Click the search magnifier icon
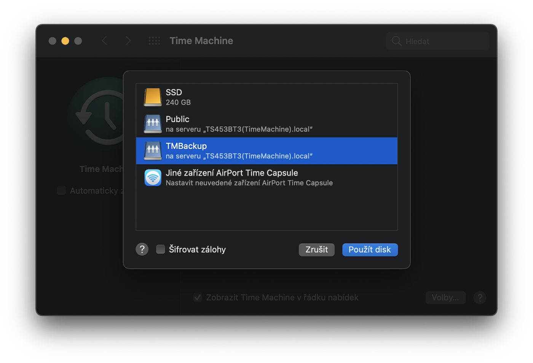Viewport: 533px width, 363px height. [x=397, y=41]
